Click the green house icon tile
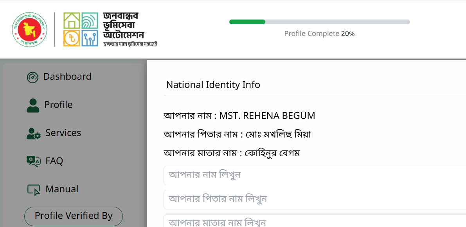Screen dimensions: 466x227 coord(72,20)
